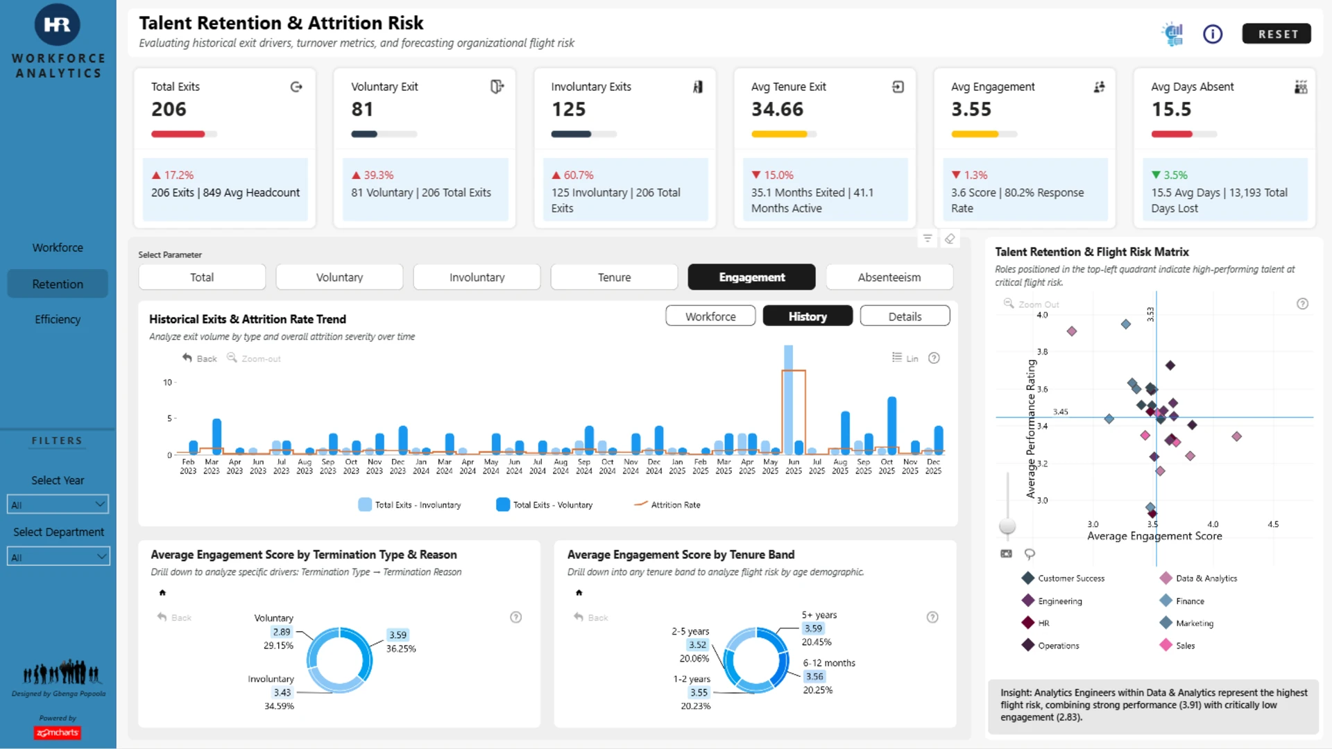The width and height of the screenshot is (1332, 749).
Task: Toggle Attrition Rate legend series
Action: point(667,505)
